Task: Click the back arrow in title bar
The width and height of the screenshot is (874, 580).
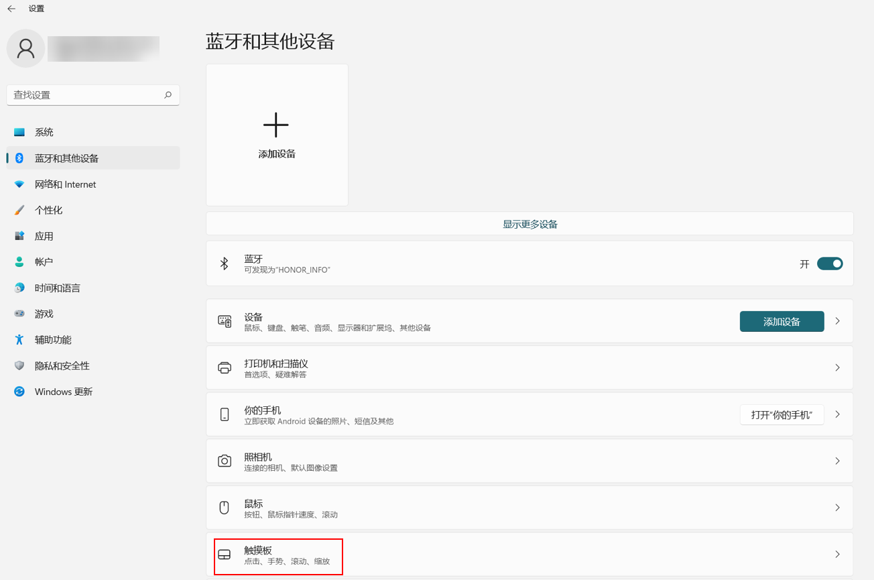Action: (x=11, y=9)
